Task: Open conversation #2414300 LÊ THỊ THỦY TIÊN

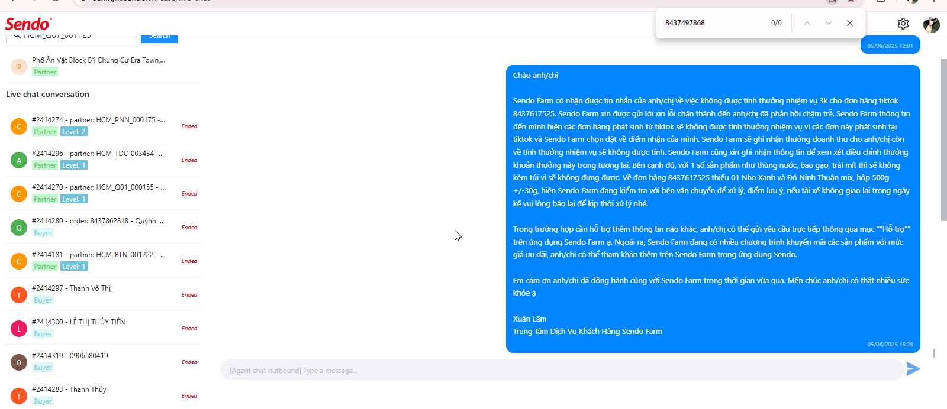Action: (104, 328)
